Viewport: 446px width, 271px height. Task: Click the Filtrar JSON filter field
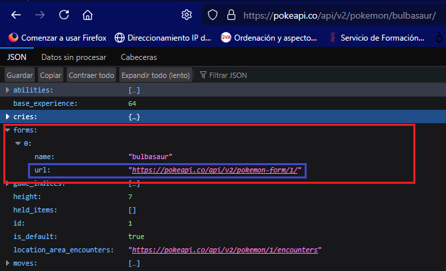click(x=321, y=75)
